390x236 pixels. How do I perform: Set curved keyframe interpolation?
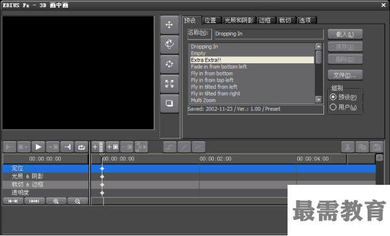(x=199, y=147)
